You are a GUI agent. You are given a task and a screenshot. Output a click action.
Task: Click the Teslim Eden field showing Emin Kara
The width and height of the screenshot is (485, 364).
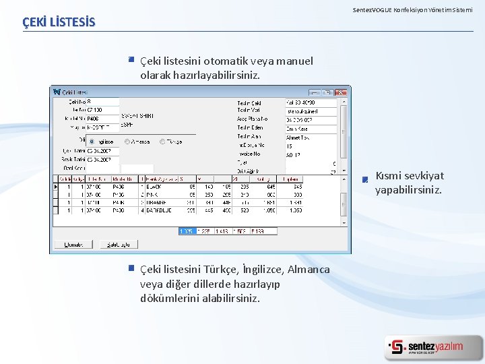tap(311, 129)
